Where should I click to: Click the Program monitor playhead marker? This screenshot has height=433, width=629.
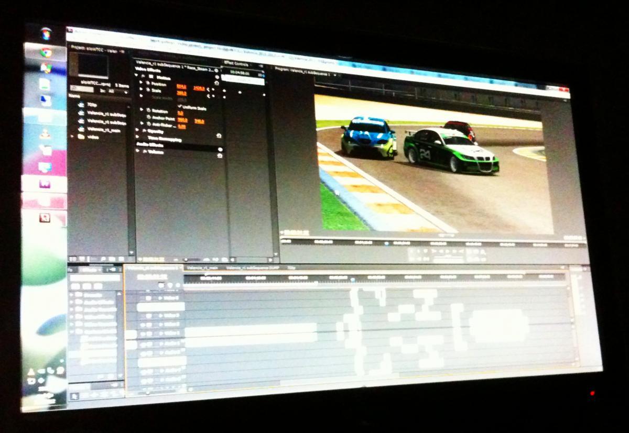coord(387,243)
